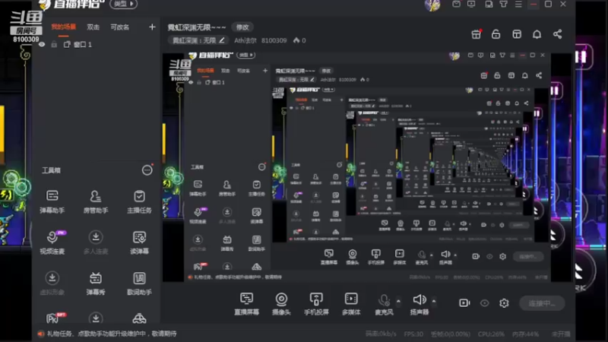The image size is (608, 342).
Task: Mute the 扬声器 speaker
Action: (420, 303)
